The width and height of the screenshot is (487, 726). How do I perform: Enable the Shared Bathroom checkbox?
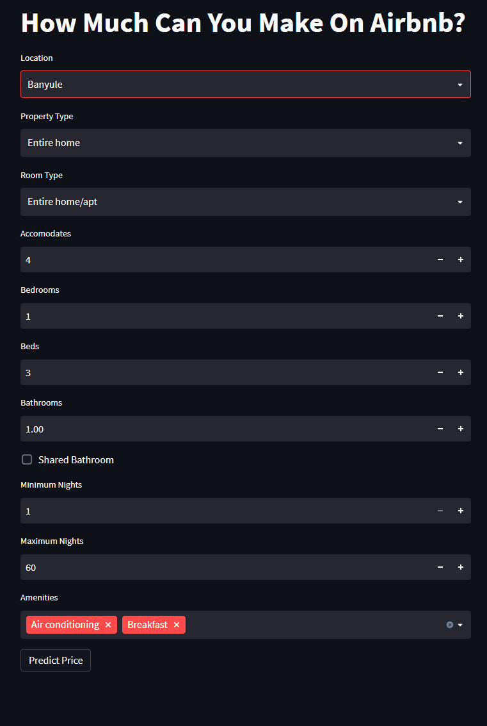[x=27, y=459]
